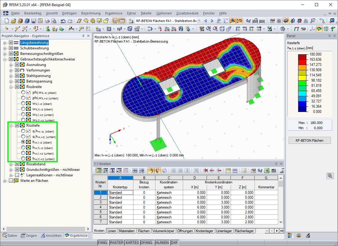Click red color swatch at 180.000 legend
Screen dimensions: 338x246
coord(302,57)
